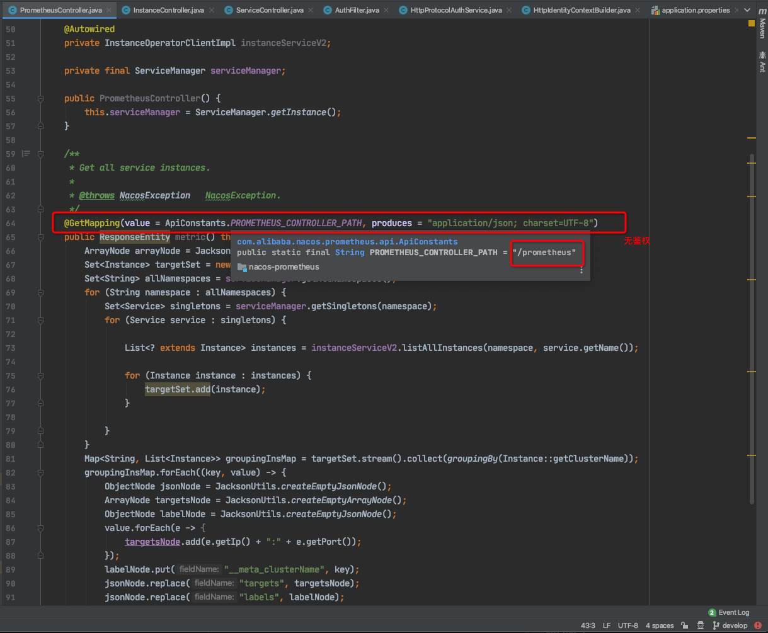The height and width of the screenshot is (633, 768).
Task: Close the ServiceController.java tab
Action: pyautogui.click(x=312, y=11)
